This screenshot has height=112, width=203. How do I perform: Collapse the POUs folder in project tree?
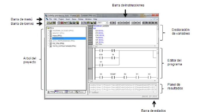tap(48, 28)
